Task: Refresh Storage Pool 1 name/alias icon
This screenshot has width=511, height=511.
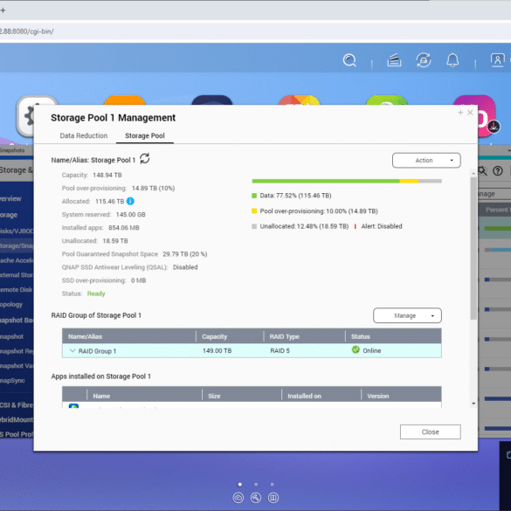Action: point(145,159)
